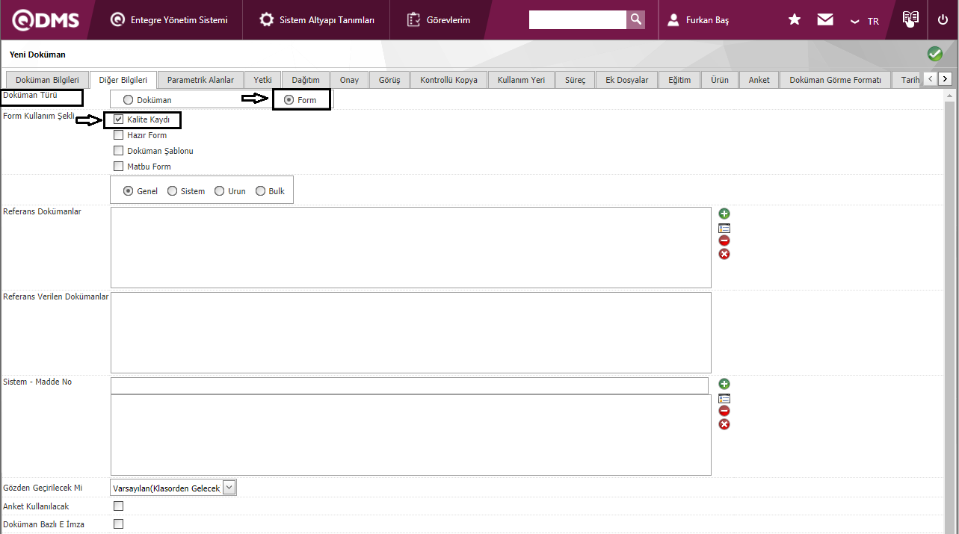Click the Sistem - Madde No list box
The height and width of the screenshot is (534, 959).
tap(411, 435)
